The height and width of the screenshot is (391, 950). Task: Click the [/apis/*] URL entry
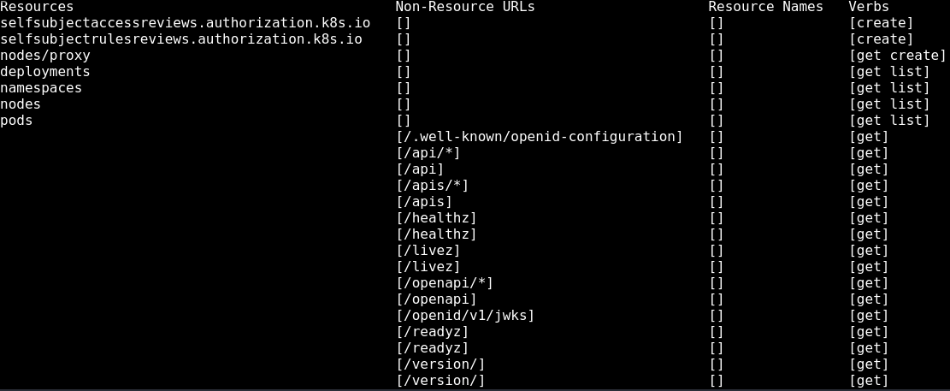[x=433, y=186]
